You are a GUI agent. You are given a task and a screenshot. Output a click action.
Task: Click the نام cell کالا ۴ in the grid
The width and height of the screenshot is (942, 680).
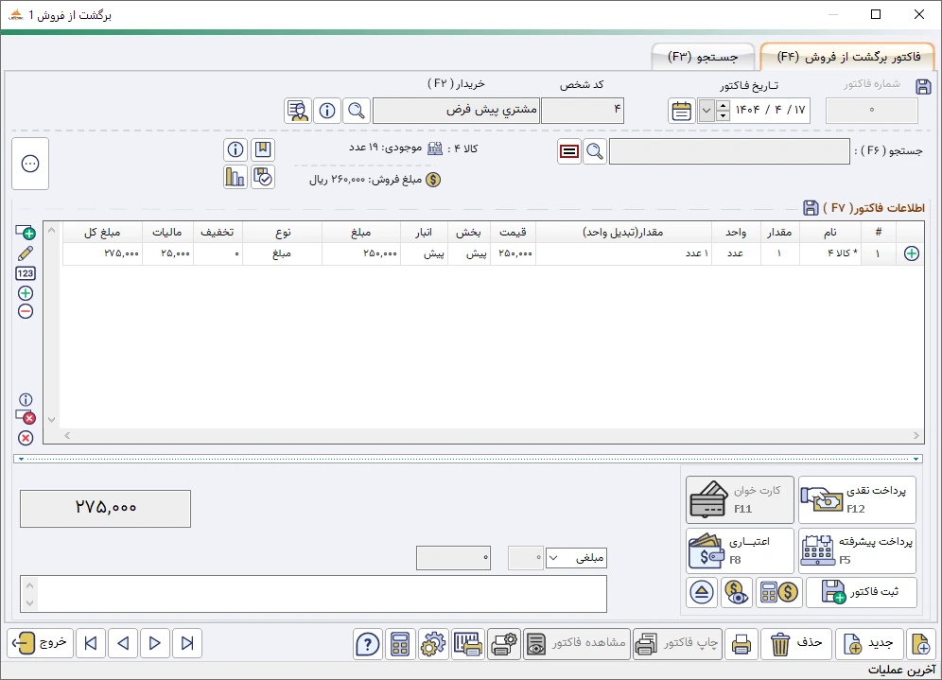pyautogui.click(x=830, y=253)
